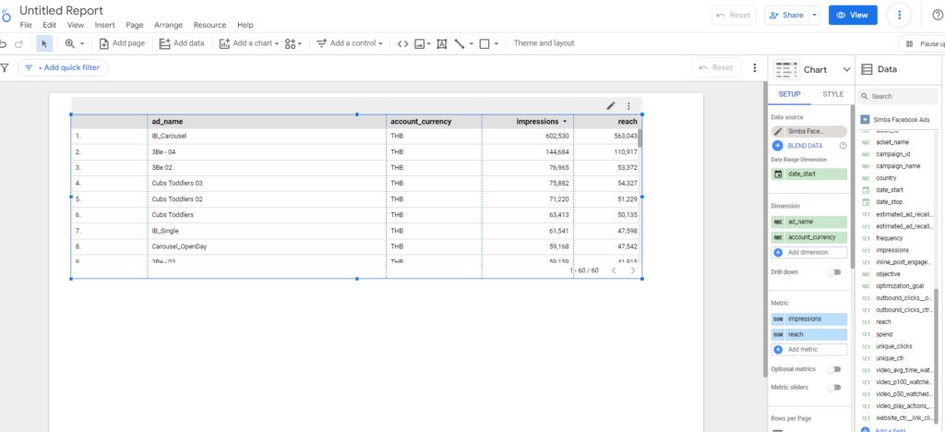Open the Arrange menu

click(x=168, y=25)
